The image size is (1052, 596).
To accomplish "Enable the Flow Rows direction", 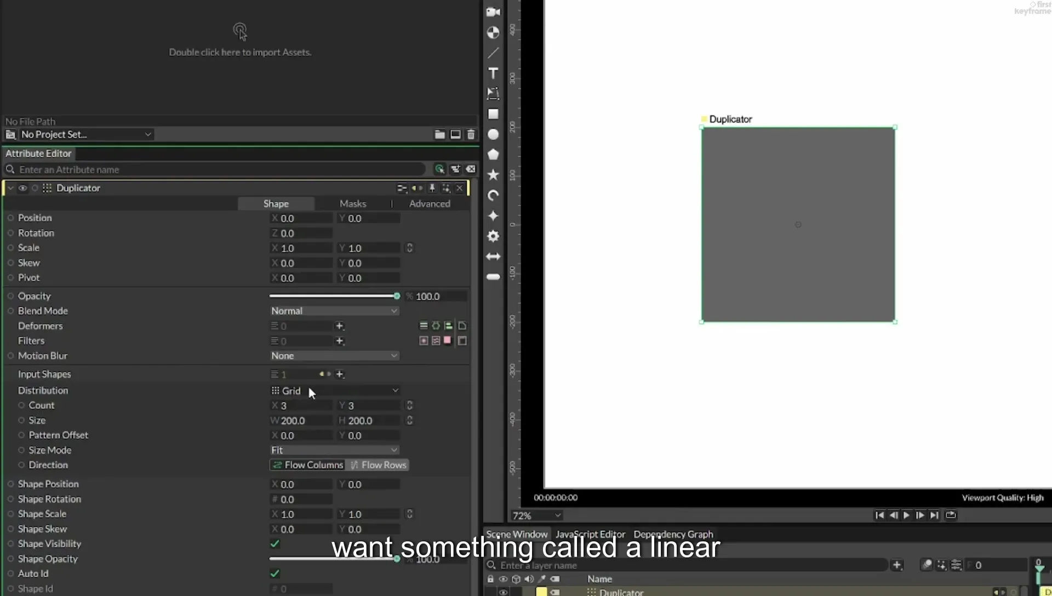I will (x=378, y=465).
